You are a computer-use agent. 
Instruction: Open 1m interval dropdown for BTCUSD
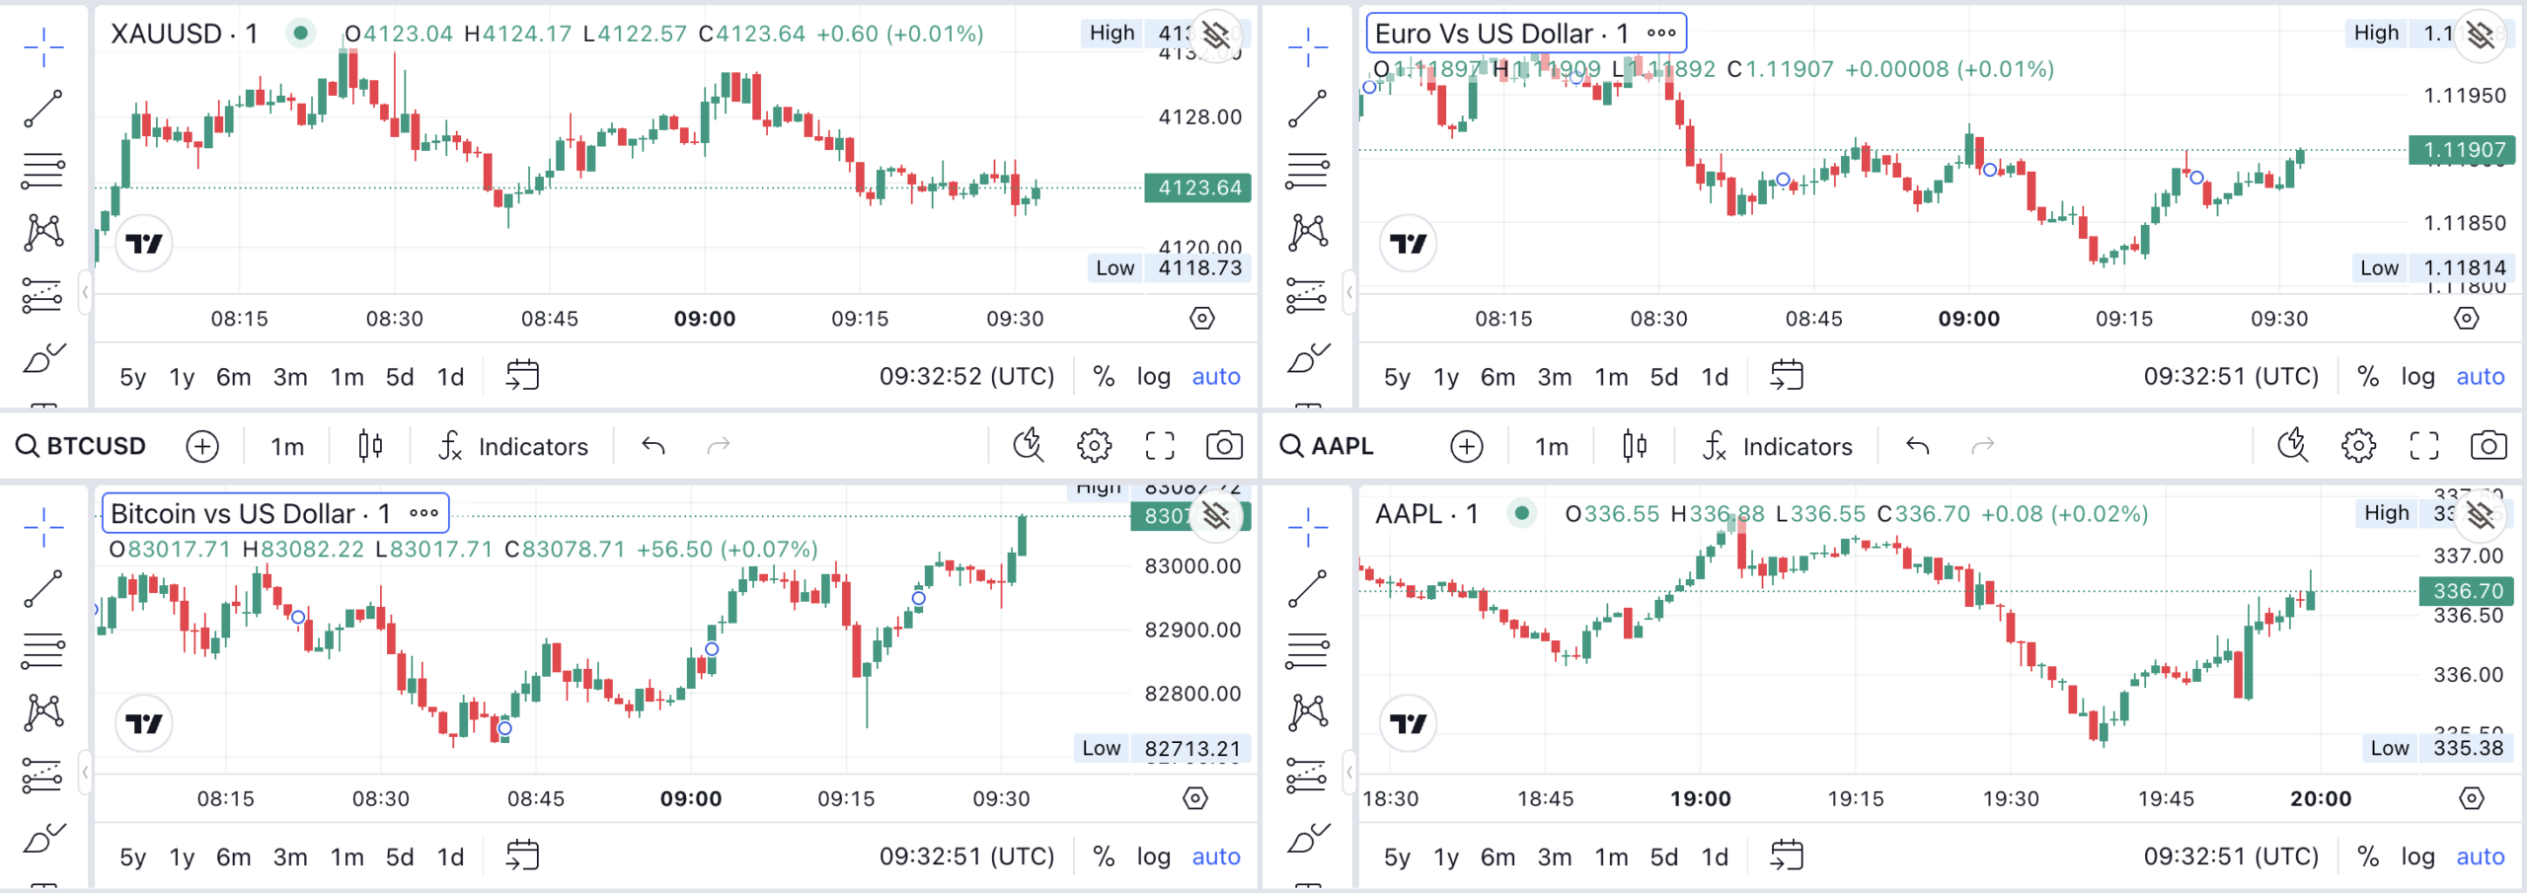point(287,446)
